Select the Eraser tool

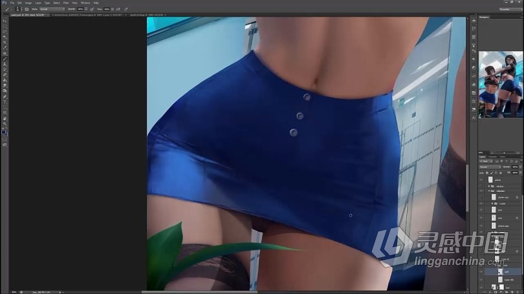pyautogui.click(x=5, y=75)
